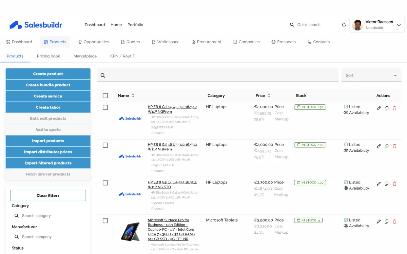
Task: Duplicate the HP EB 8 G2i 14 product
Action: pyautogui.click(x=387, y=184)
